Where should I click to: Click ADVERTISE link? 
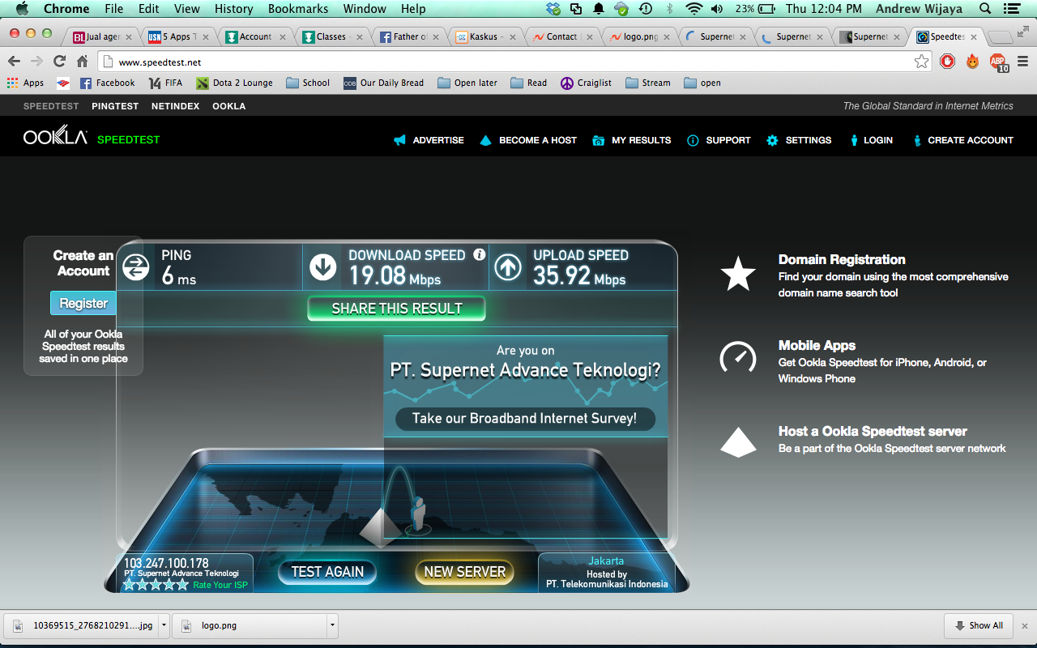(429, 140)
